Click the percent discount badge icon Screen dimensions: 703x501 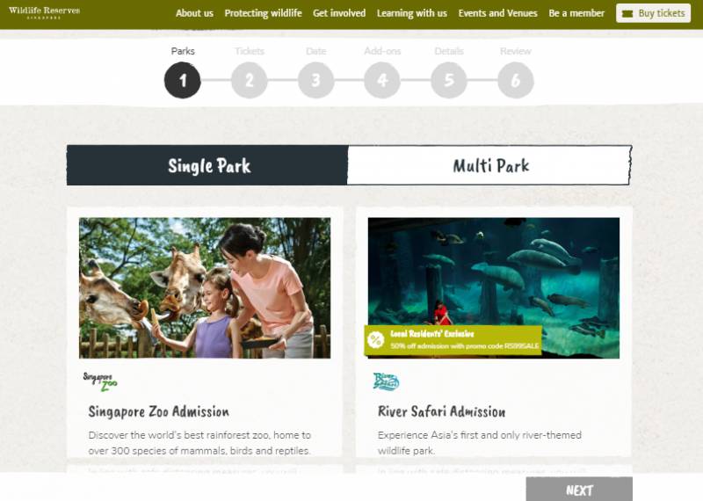coord(375,340)
